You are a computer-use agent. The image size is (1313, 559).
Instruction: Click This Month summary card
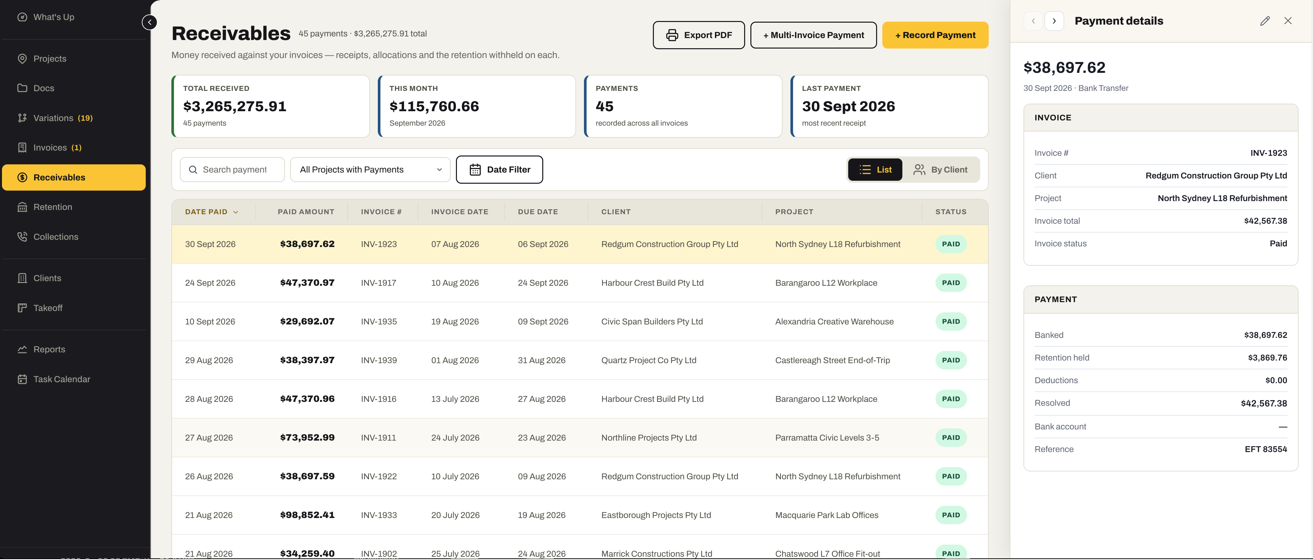(477, 107)
